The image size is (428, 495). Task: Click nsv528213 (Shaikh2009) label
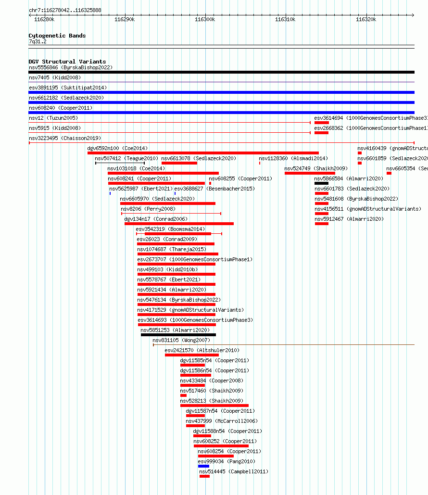click(212, 401)
